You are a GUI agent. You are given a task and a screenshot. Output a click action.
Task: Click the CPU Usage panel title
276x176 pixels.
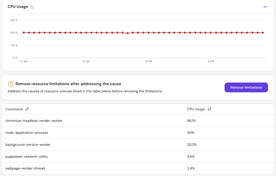[x=18, y=7]
